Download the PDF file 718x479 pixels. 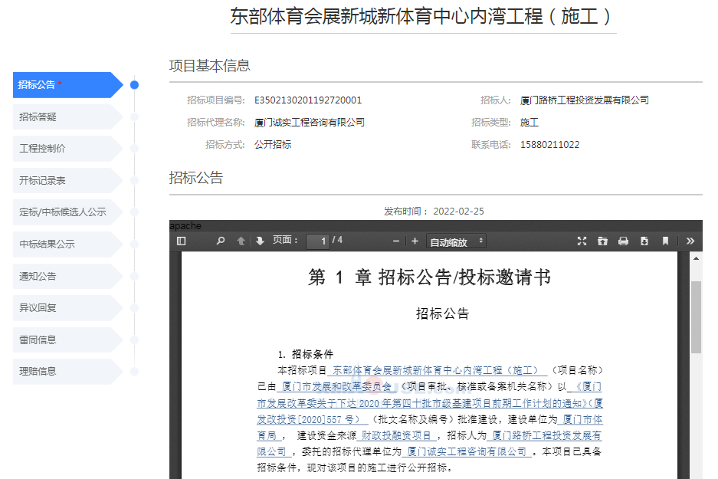tap(644, 241)
